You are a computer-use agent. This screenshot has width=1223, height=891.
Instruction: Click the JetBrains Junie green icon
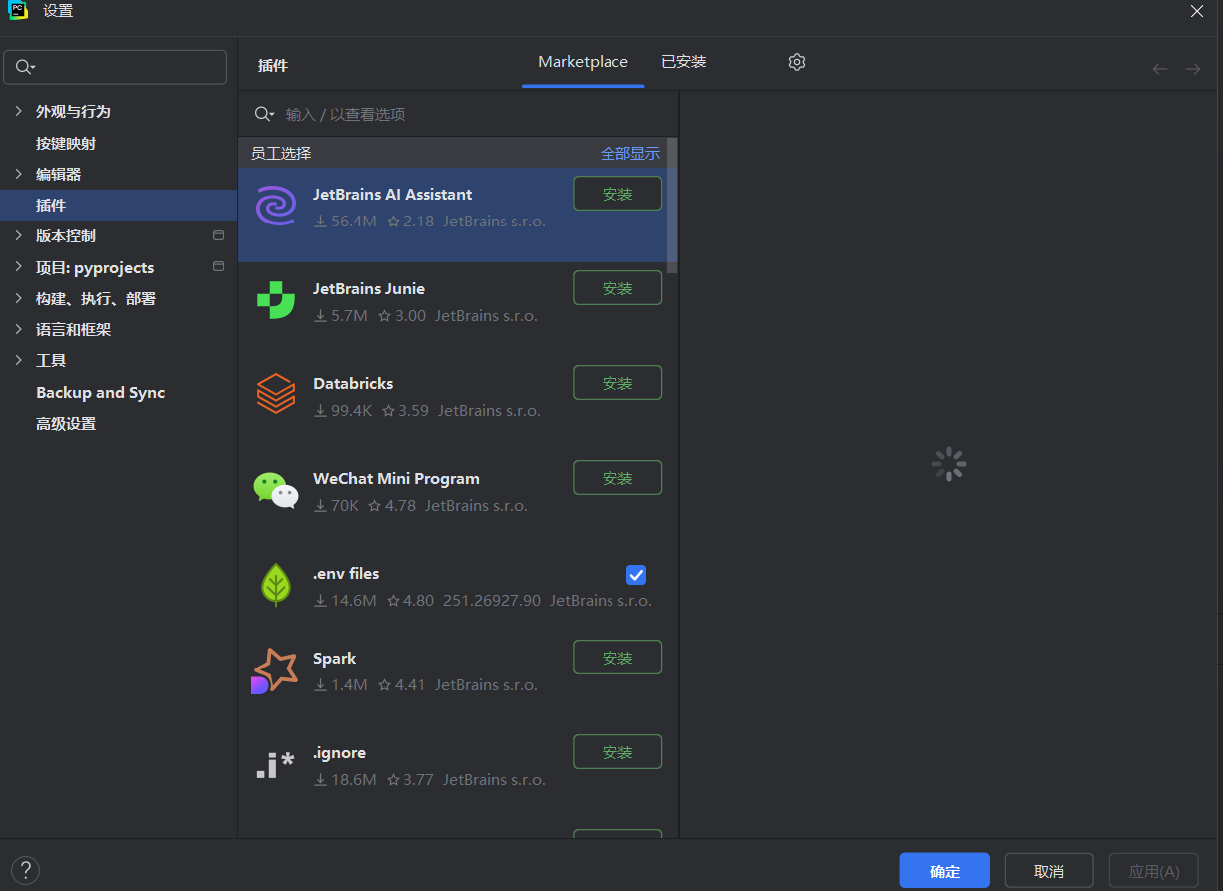(276, 300)
